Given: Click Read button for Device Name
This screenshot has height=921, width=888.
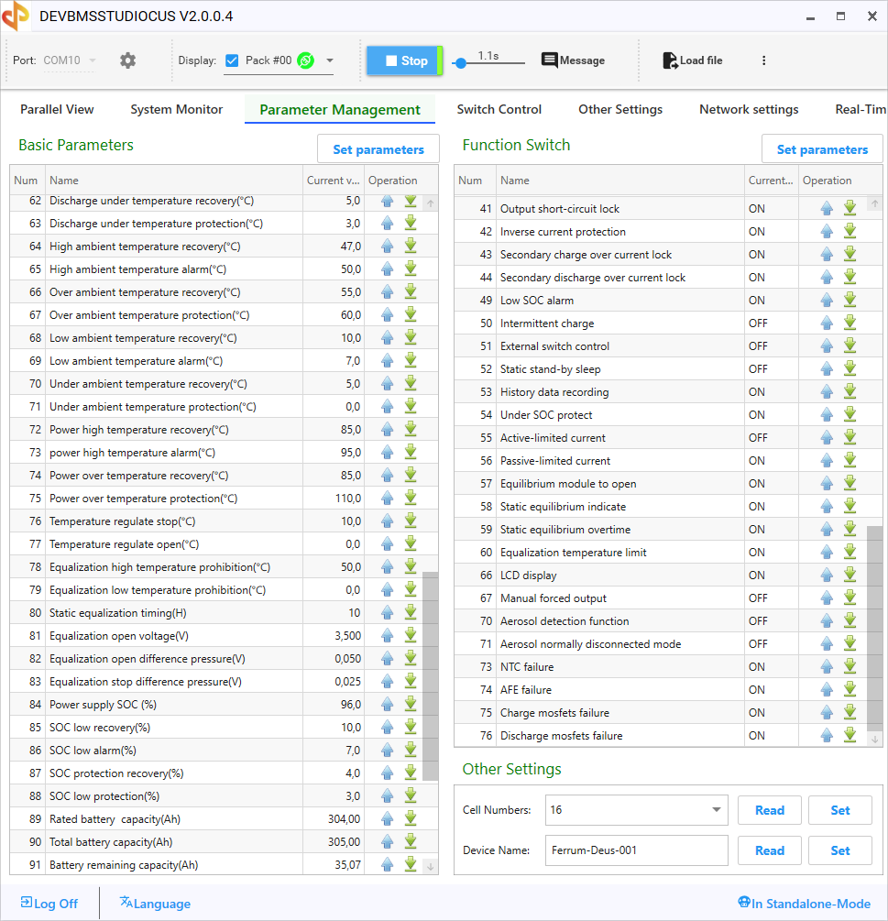Looking at the screenshot, I should [x=769, y=850].
